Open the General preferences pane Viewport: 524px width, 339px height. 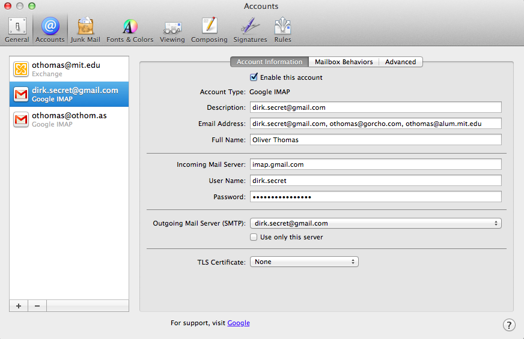[x=17, y=30]
